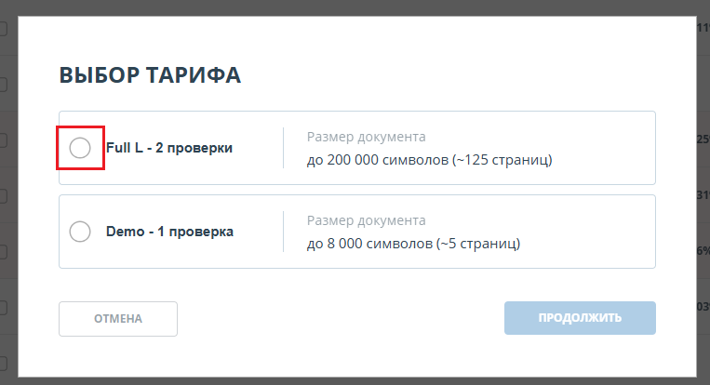Cancel with the ОТМЕНА button

[118, 318]
